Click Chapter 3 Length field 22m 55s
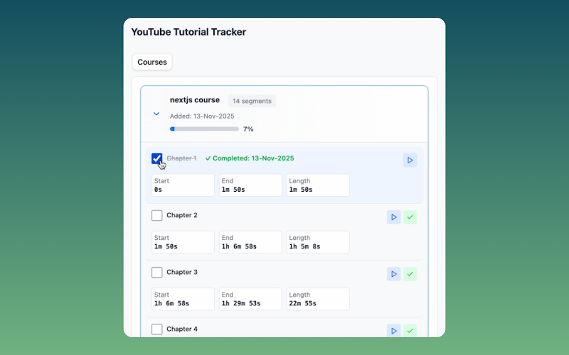This screenshot has height=355, width=569. (318, 299)
